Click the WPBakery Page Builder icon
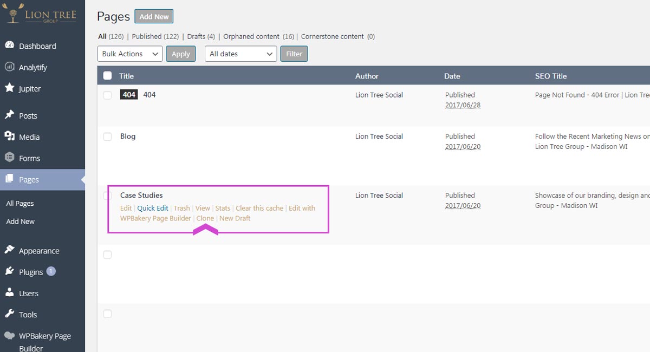The height and width of the screenshot is (352, 650). click(9, 336)
